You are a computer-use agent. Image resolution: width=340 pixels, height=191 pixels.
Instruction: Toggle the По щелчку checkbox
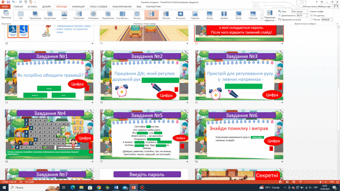(x=311, y=16)
